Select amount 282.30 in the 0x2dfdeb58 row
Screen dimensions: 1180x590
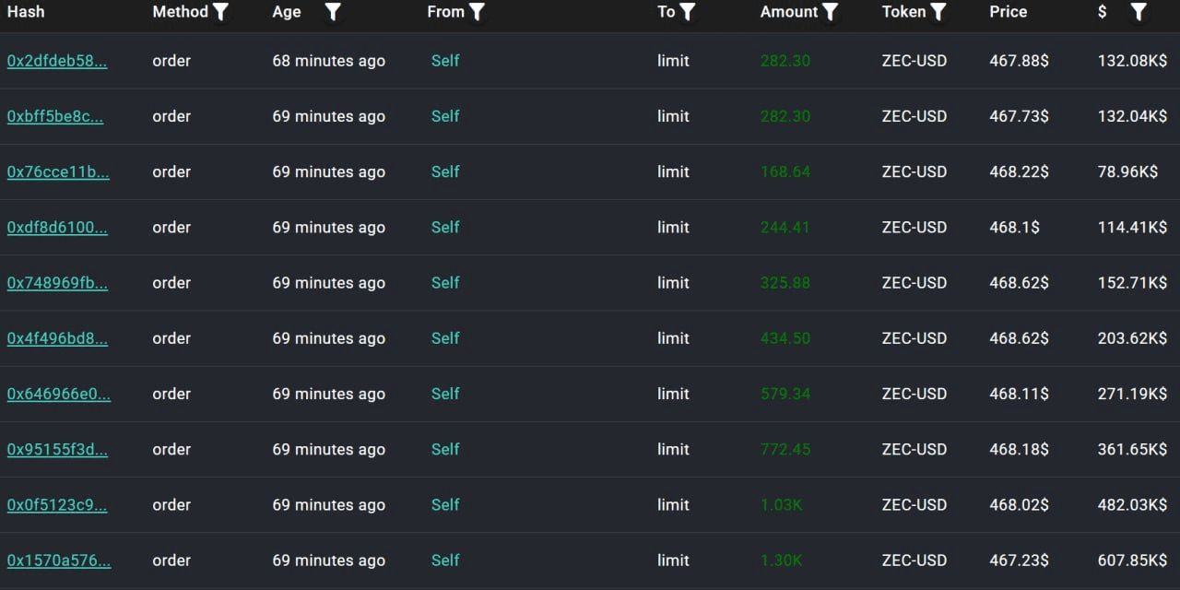[785, 61]
